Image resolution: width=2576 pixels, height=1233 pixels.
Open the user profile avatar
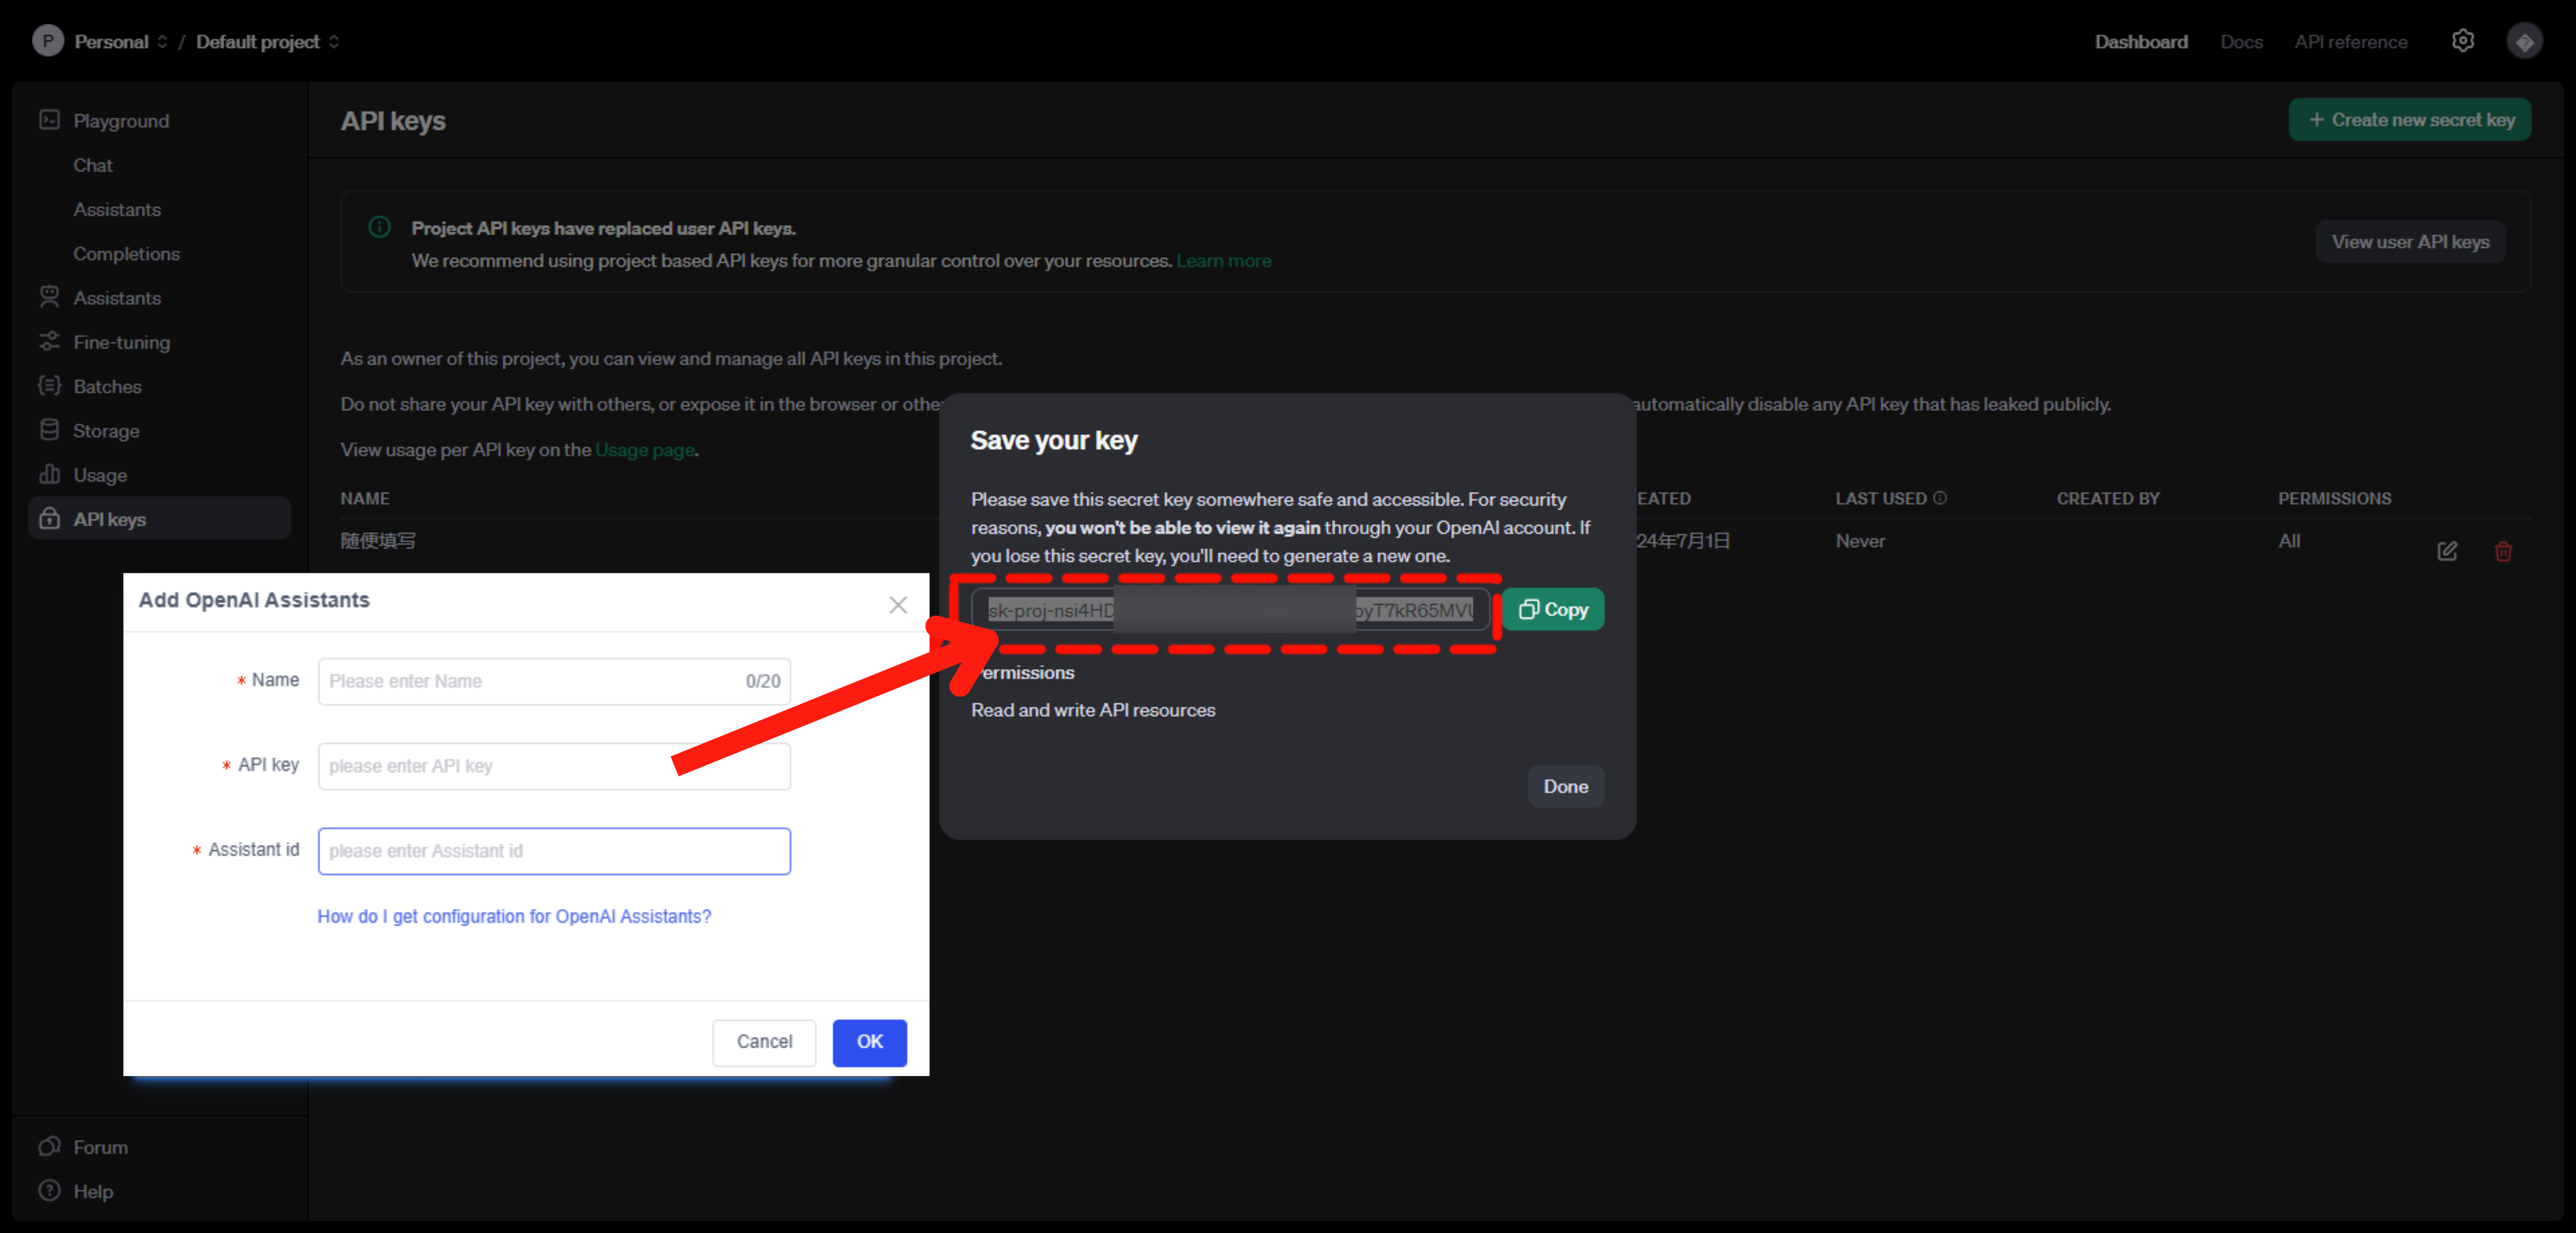click(x=2524, y=41)
